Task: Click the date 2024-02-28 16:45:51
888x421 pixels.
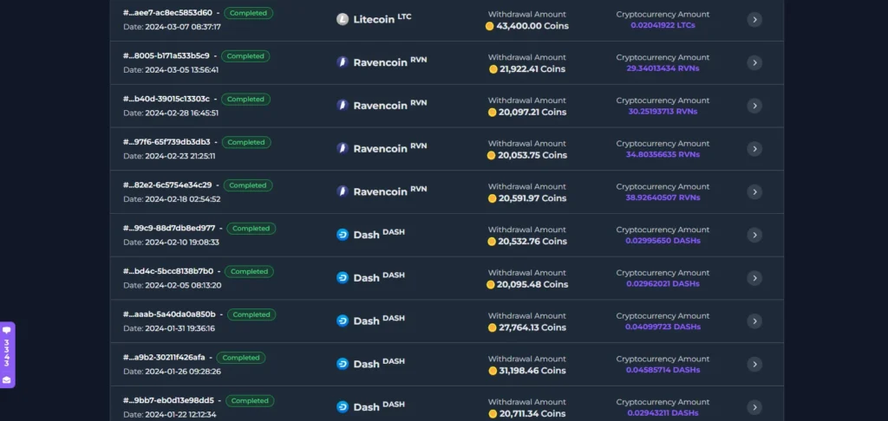Action: pos(182,113)
